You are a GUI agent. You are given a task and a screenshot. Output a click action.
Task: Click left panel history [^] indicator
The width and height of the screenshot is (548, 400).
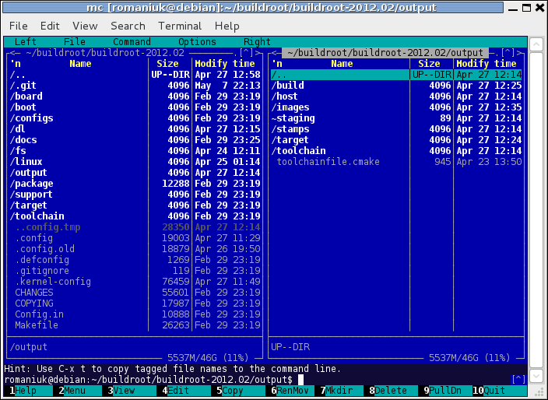247,53
